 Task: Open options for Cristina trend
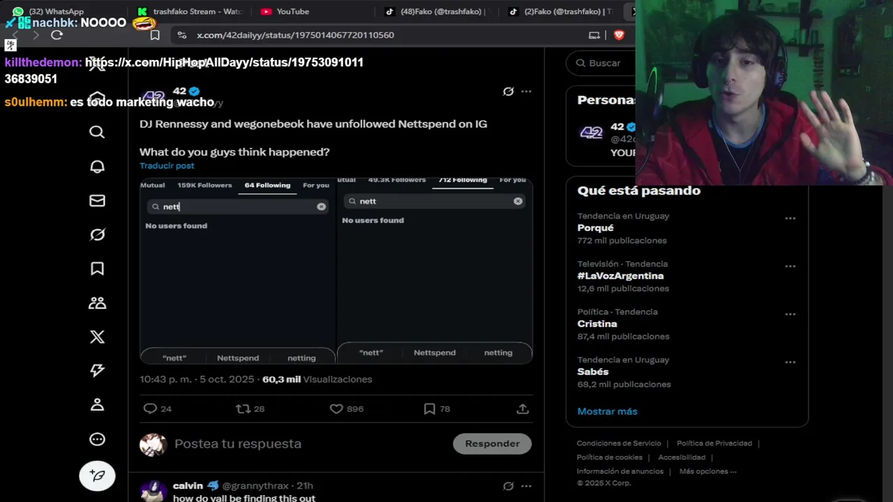tap(790, 314)
